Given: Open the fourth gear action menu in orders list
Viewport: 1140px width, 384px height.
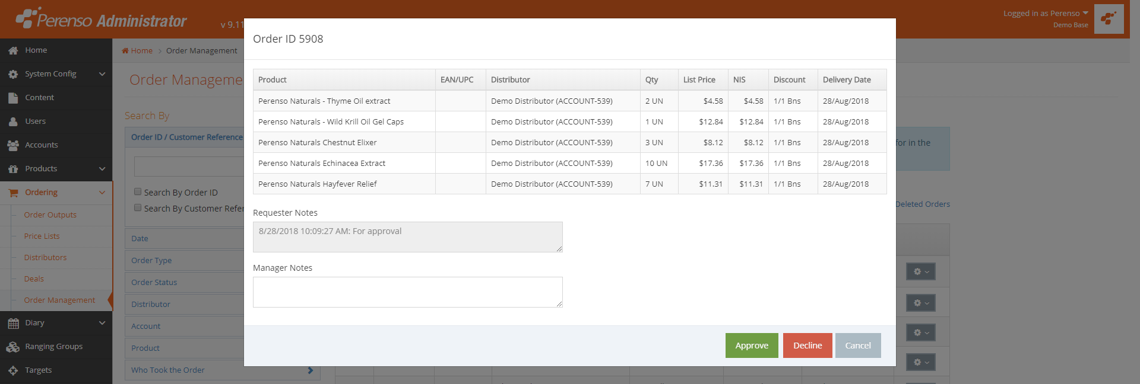Looking at the screenshot, I should coord(921,362).
